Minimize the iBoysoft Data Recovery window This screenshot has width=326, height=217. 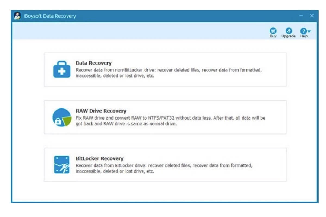tap(301, 16)
